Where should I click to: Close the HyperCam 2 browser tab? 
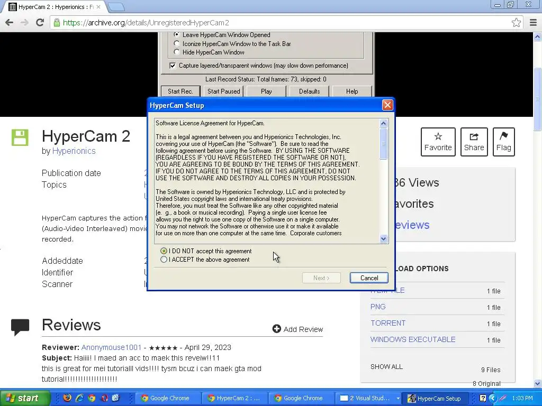(98, 7)
